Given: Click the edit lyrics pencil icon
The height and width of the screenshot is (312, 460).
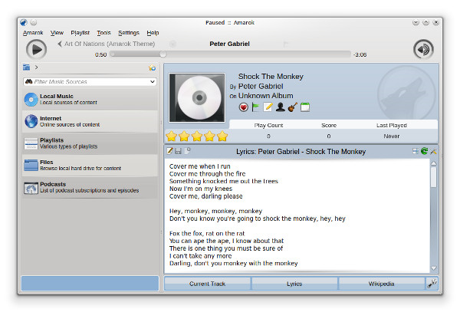Looking at the screenshot, I should [170, 151].
